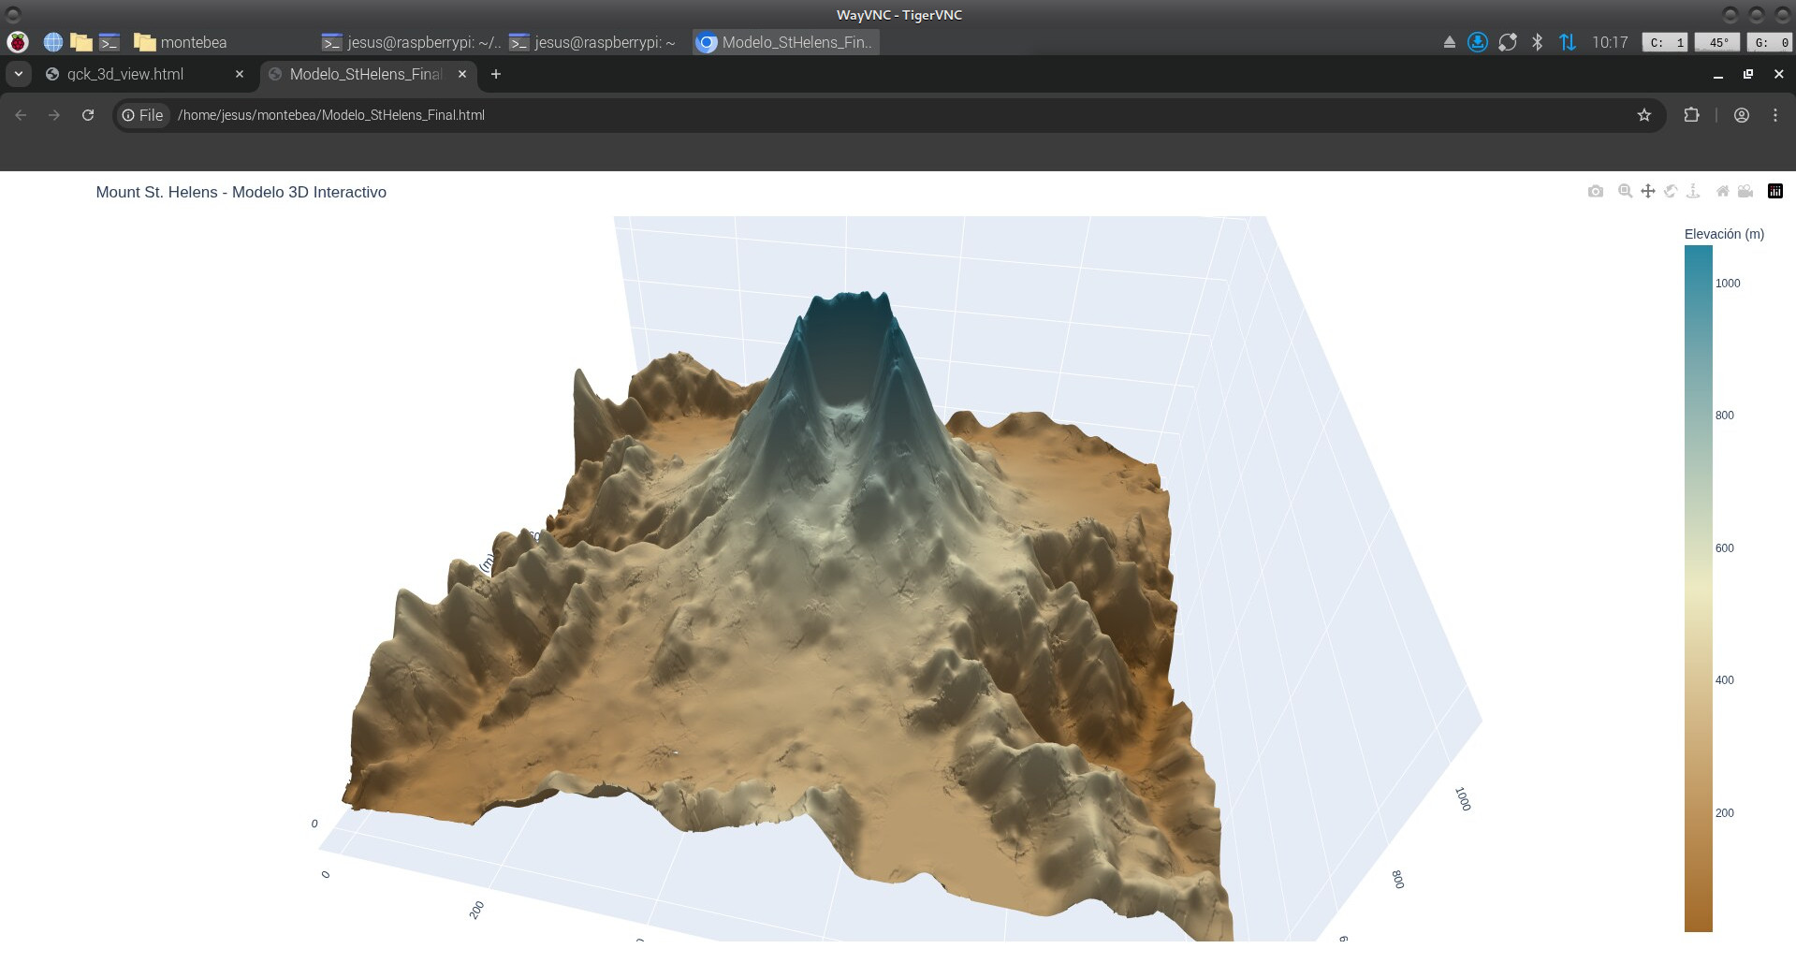The image size is (1796, 963).
Task: Click the 200 colorbar tick label
Action: 1725,812
